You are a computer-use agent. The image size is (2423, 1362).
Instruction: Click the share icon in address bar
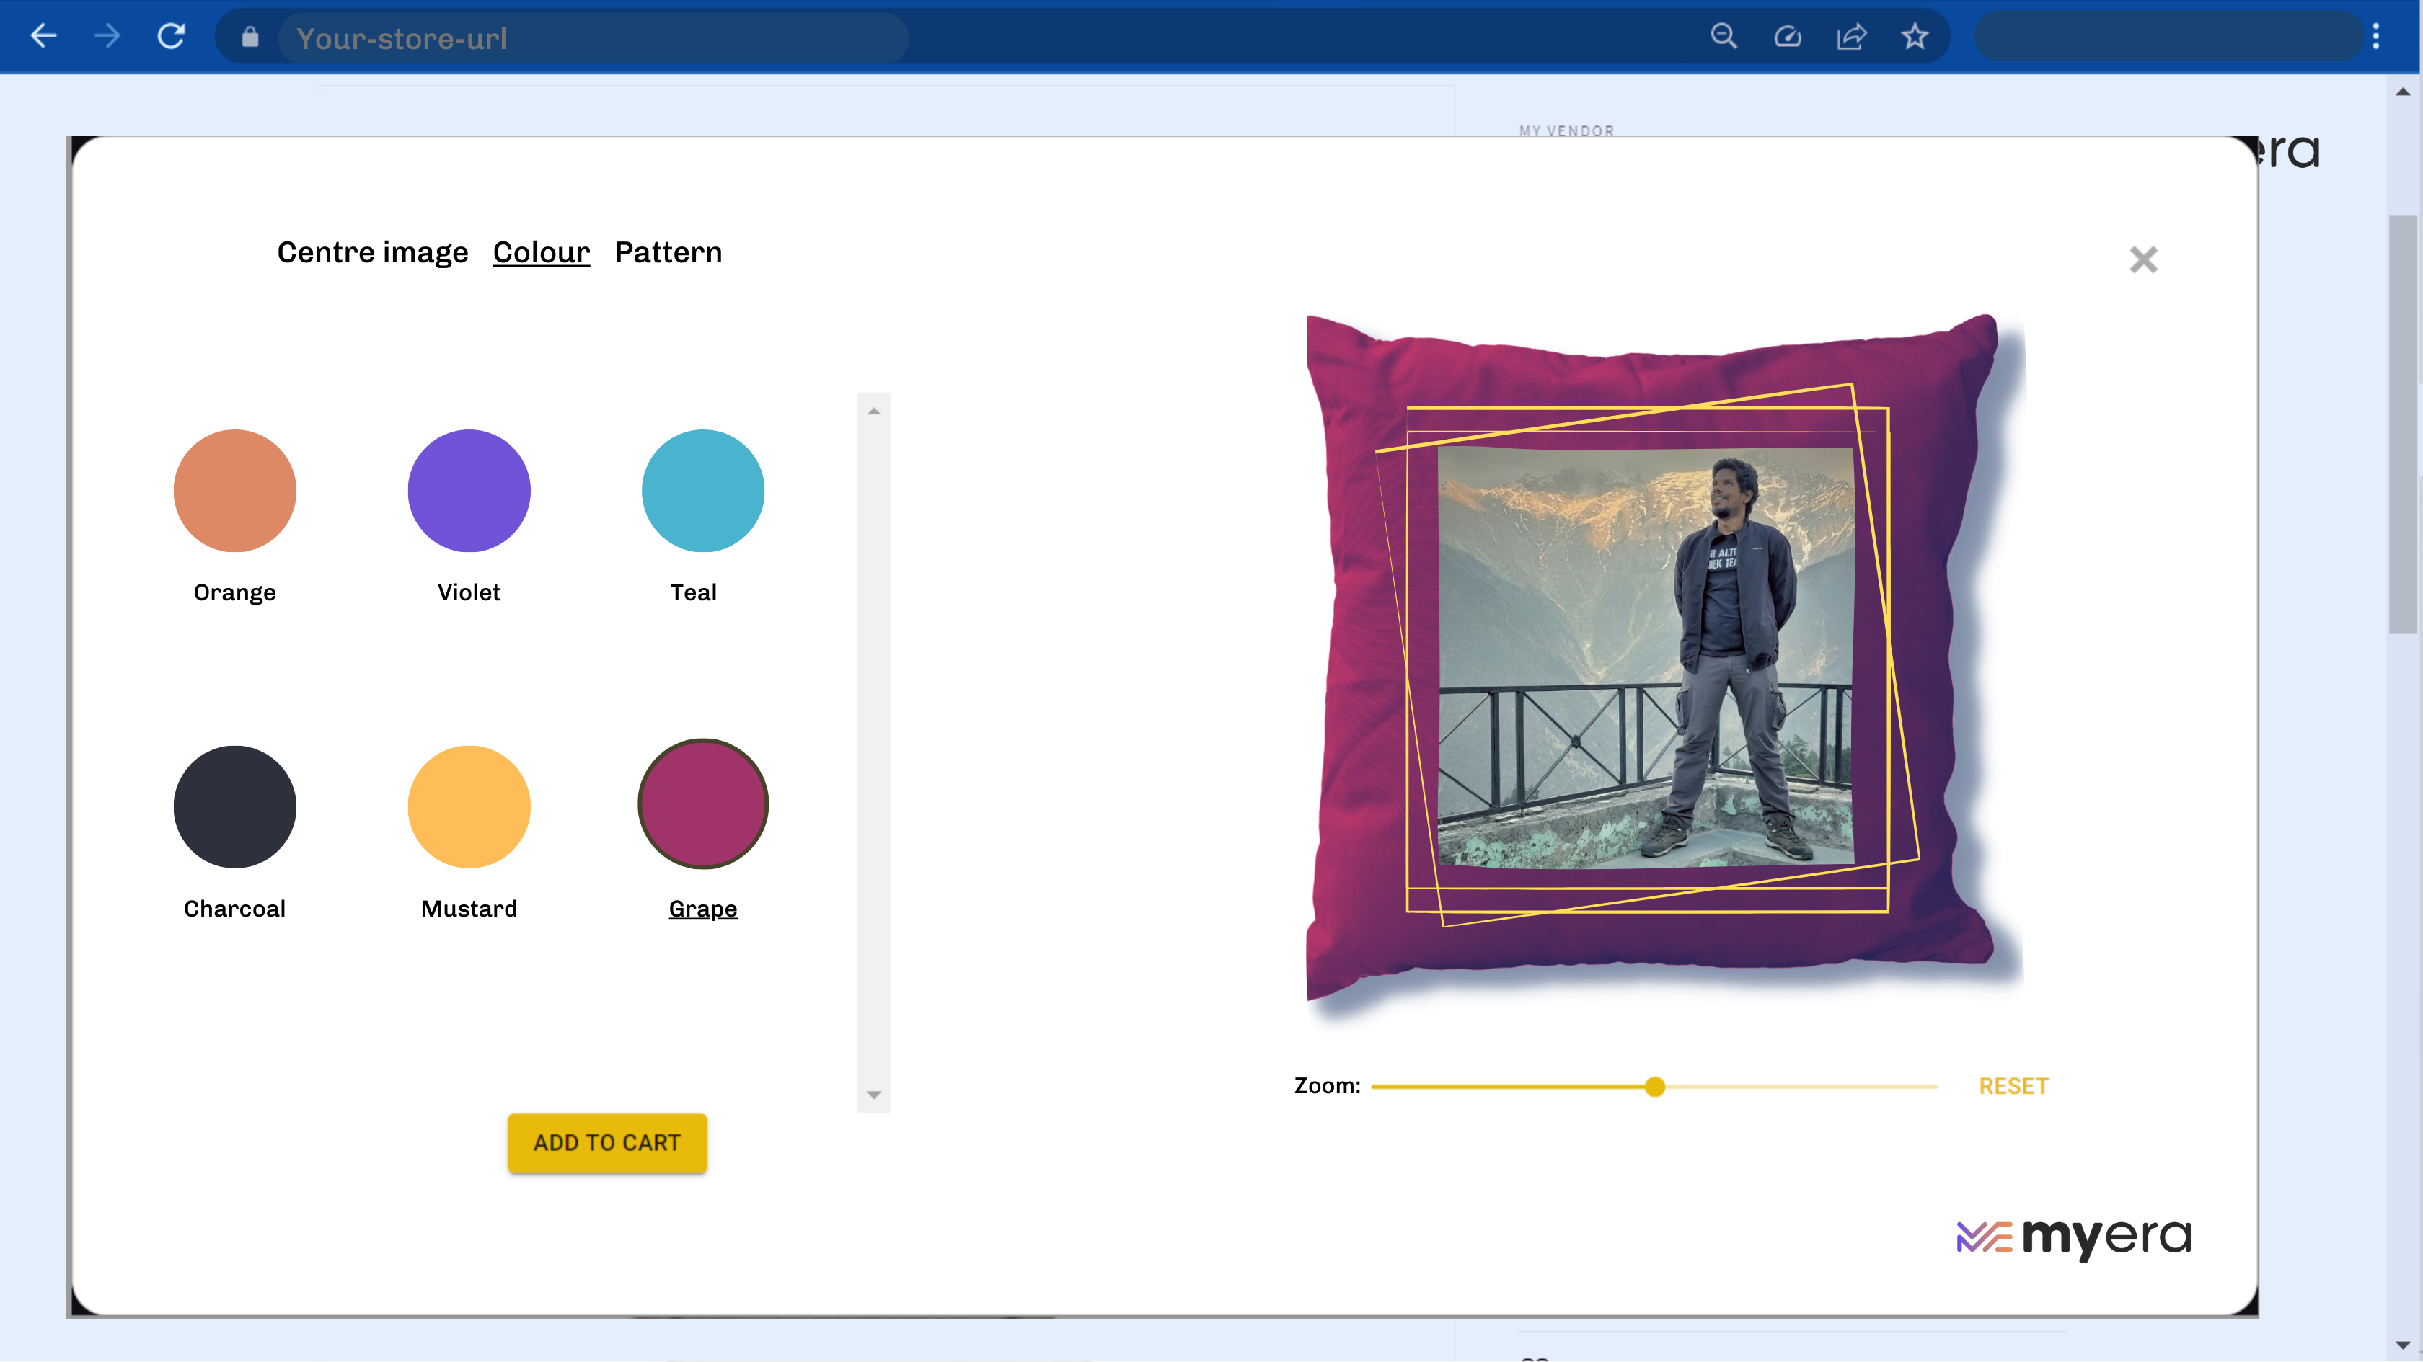pos(1851,37)
